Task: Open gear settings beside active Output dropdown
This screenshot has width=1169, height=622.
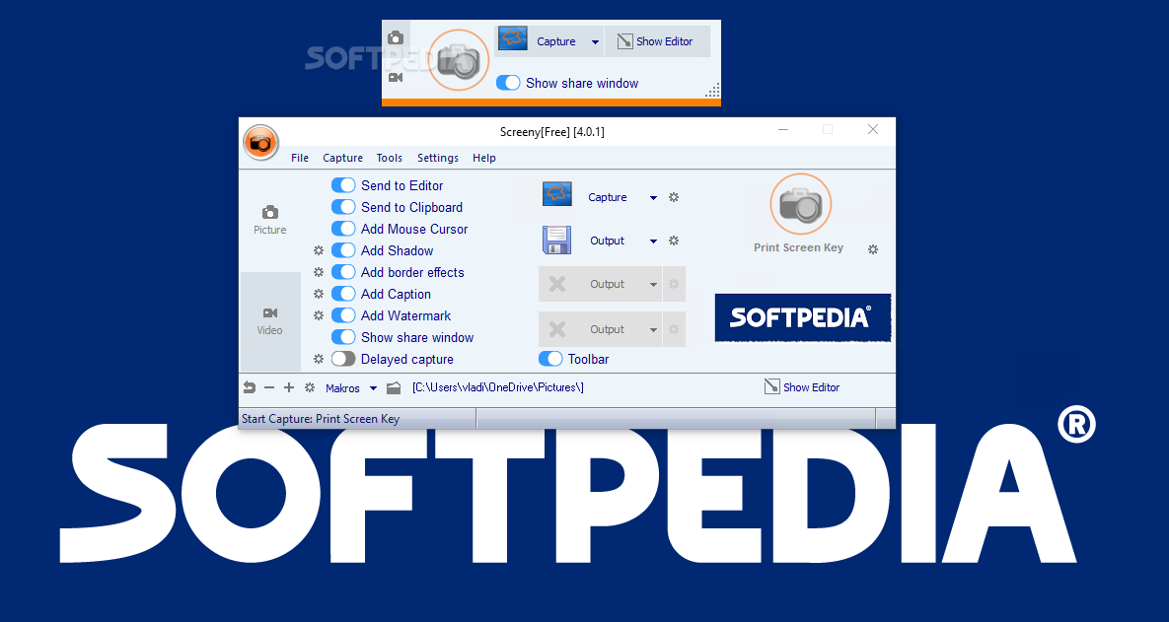Action: click(674, 241)
